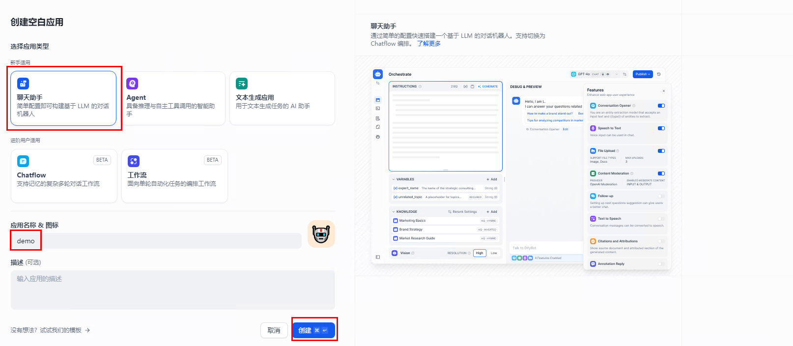Click the Publish button in the preview
Screen dimensions: 793x346
click(x=643, y=74)
